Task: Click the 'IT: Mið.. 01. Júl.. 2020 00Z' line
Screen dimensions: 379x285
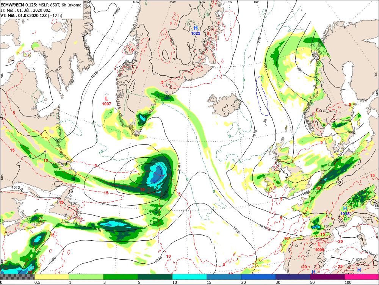Action: (x=25, y=10)
